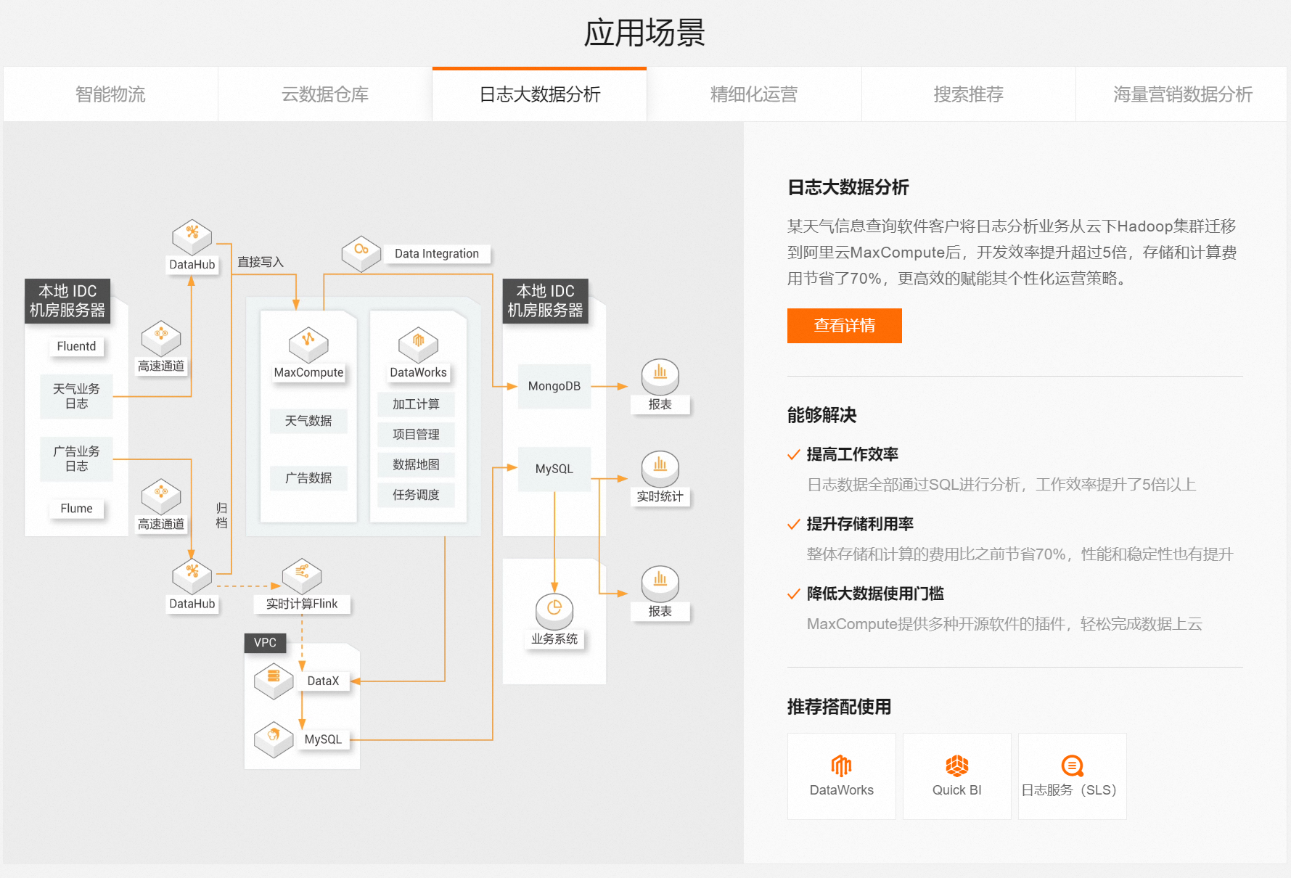
Task: Click the 天气业务日志 box
Action: click(x=76, y=396)
